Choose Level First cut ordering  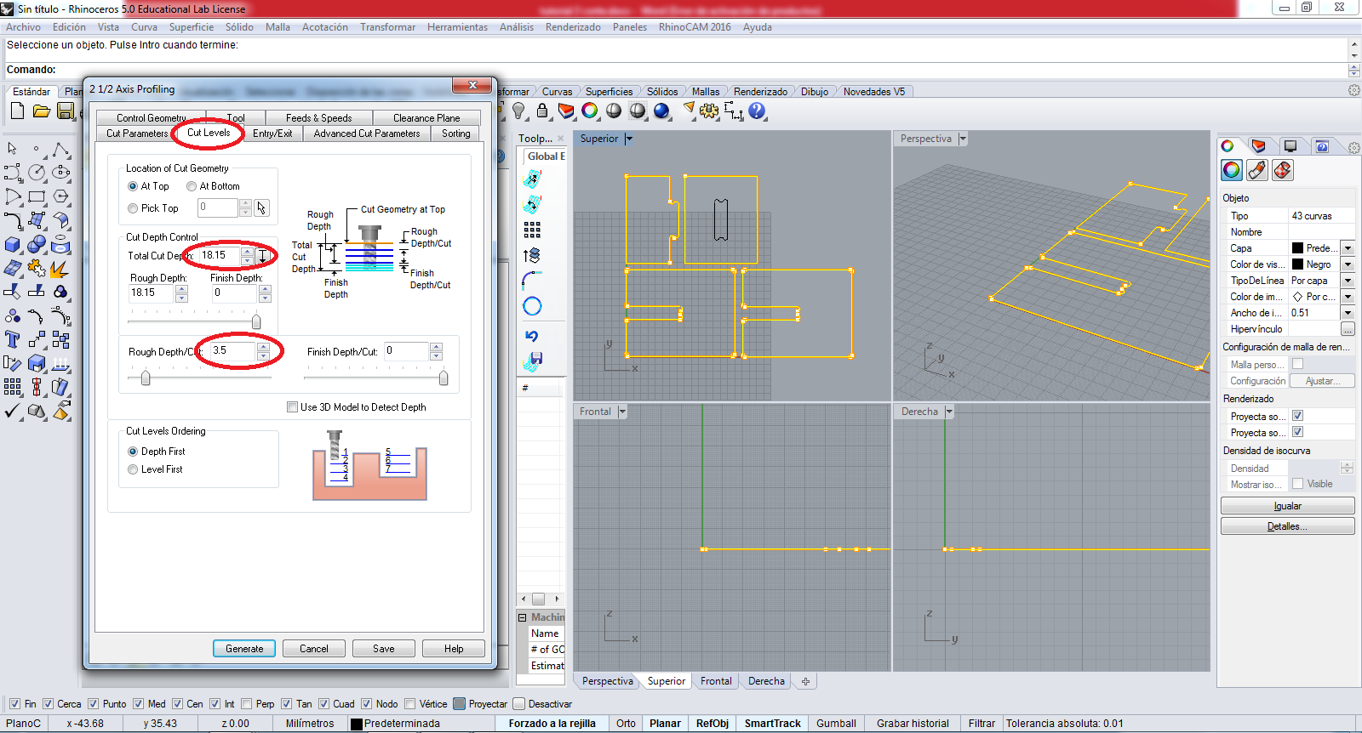[x=133, y=469]
